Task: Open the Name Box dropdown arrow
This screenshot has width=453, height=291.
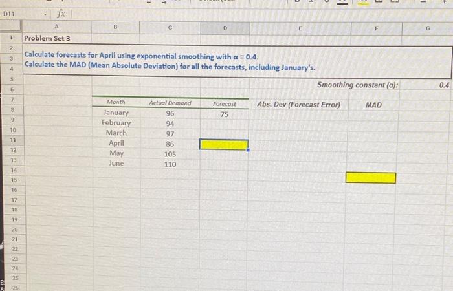Action: (45, 14)
